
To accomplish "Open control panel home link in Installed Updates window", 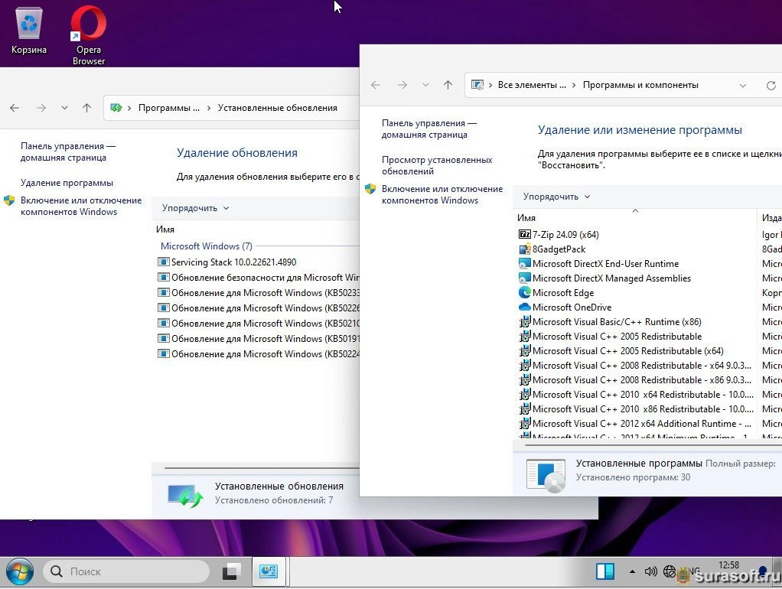I will pos(68,151).
